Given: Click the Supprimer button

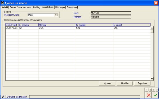Looking at the screenshot, I should tap(142, 83).
